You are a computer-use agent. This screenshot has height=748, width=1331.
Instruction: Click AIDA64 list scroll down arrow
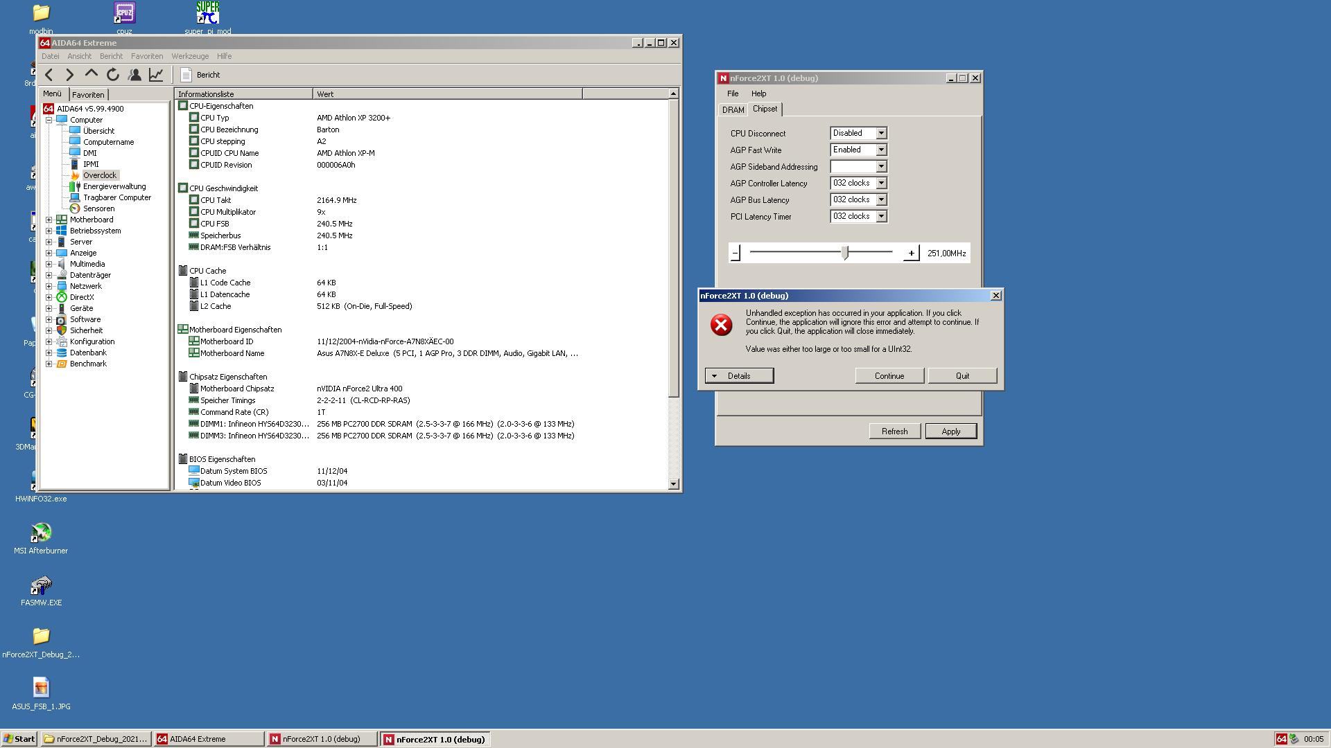(x=673, y=484)
